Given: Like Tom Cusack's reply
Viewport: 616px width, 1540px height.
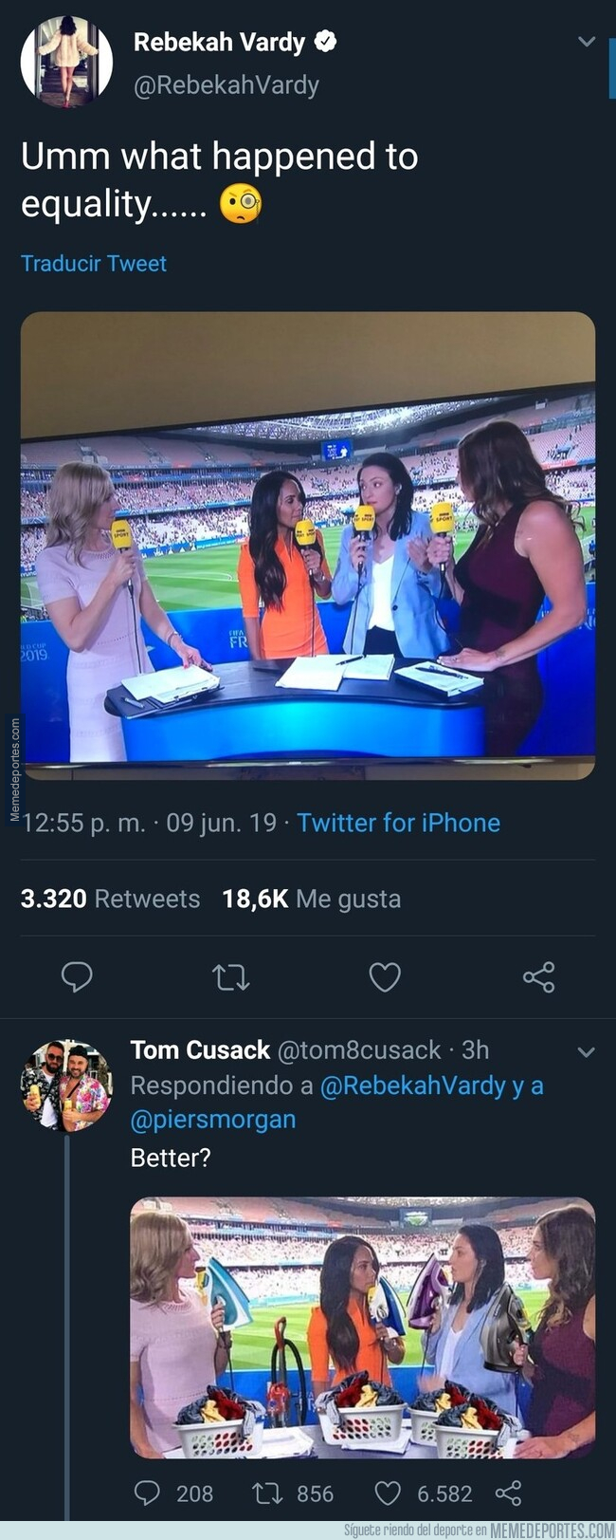Looking at the screenshot, I should click(388, 1494).
